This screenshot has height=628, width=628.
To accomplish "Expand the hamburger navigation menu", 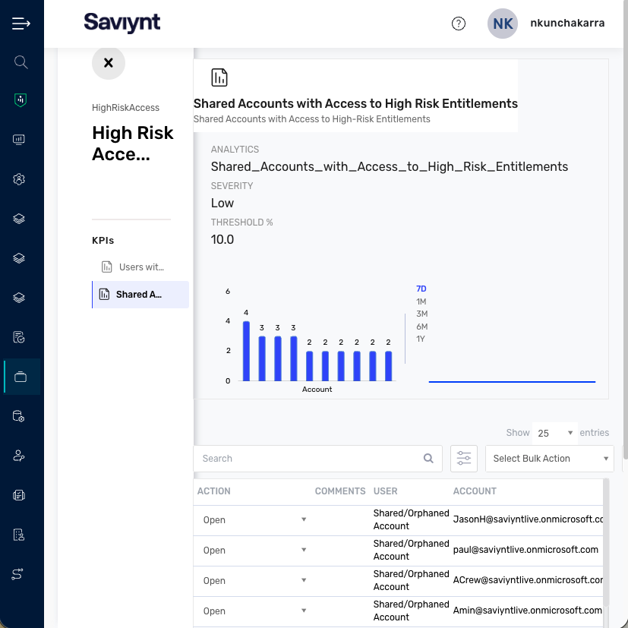I will tap(21, 24).
